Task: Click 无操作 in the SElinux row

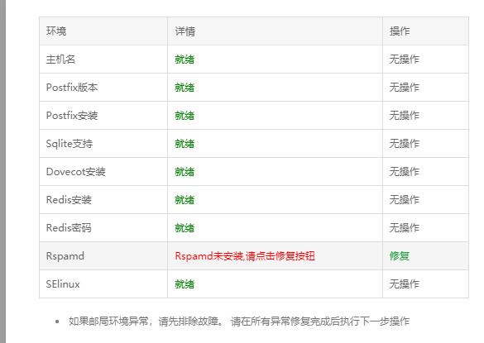Action: [405, 283]
